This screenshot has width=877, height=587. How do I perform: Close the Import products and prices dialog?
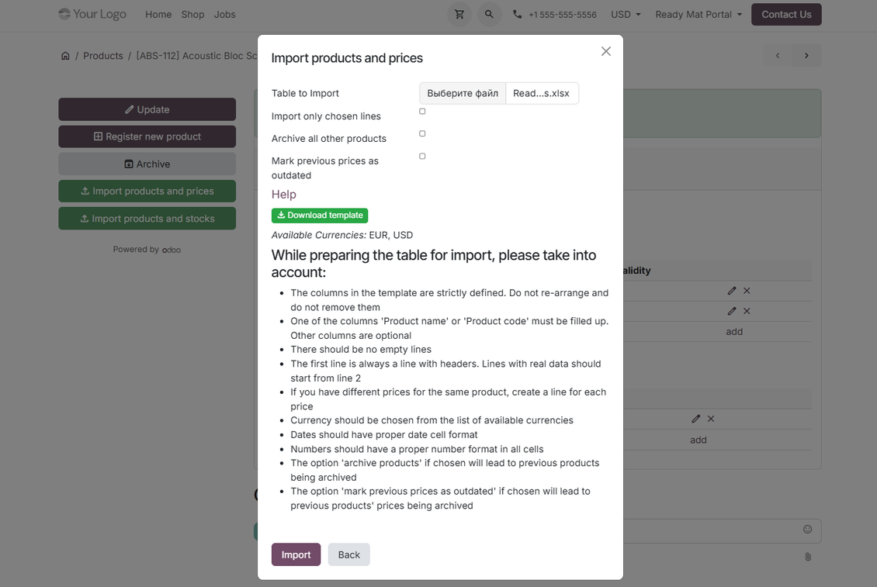point(605,51)
